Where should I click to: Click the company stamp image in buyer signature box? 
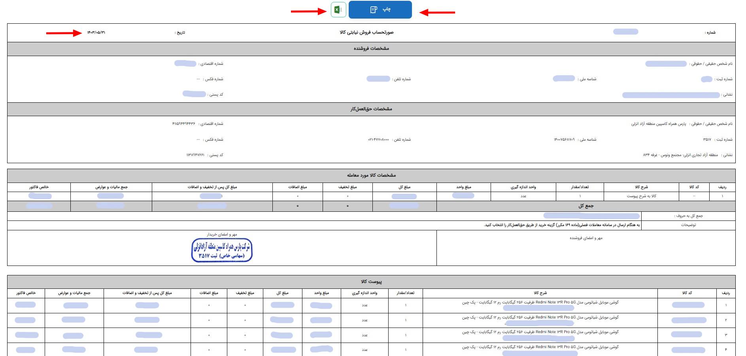coord(222,250)
